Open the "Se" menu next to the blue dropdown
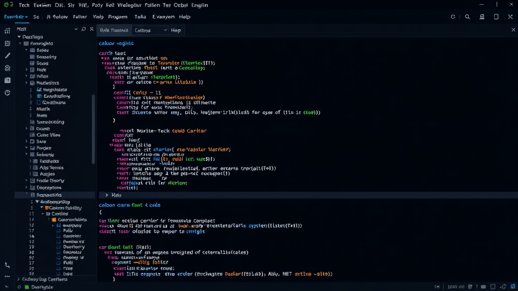Image resolution: width=518 pixels, height=291 pixels. click(36, 17)
